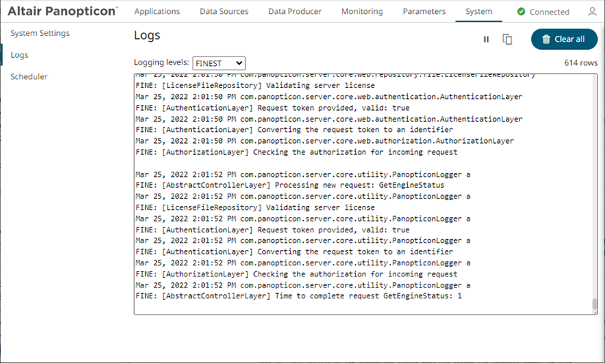
Task: Click the 614 rows count label
Action: pos(580,63)
